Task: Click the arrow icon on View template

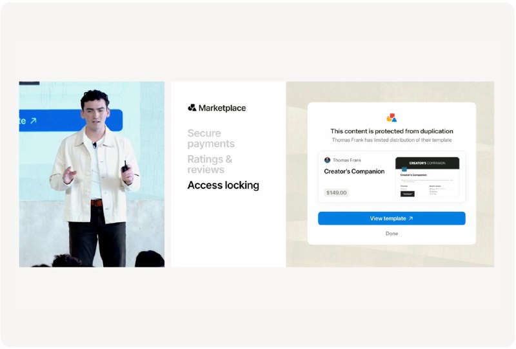Action: [411, 218]
